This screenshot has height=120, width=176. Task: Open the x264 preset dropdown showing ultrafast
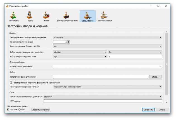[x=80, y=52]
